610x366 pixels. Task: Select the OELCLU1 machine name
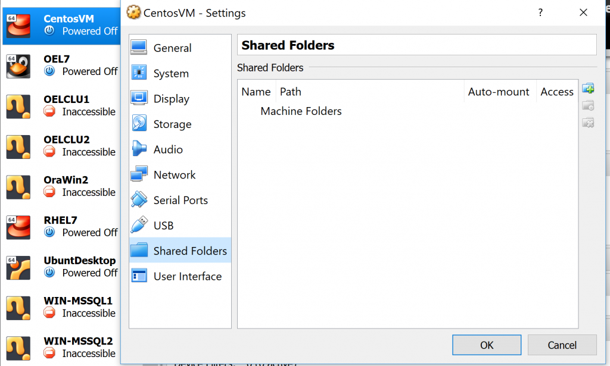(x=67, y=99)
